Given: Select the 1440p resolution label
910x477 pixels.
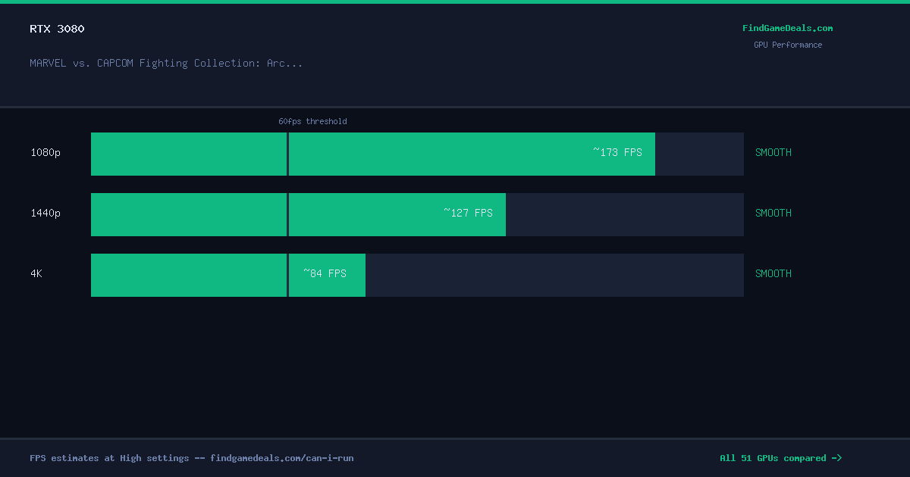Looking at the screenshot, I should [45, 213].
